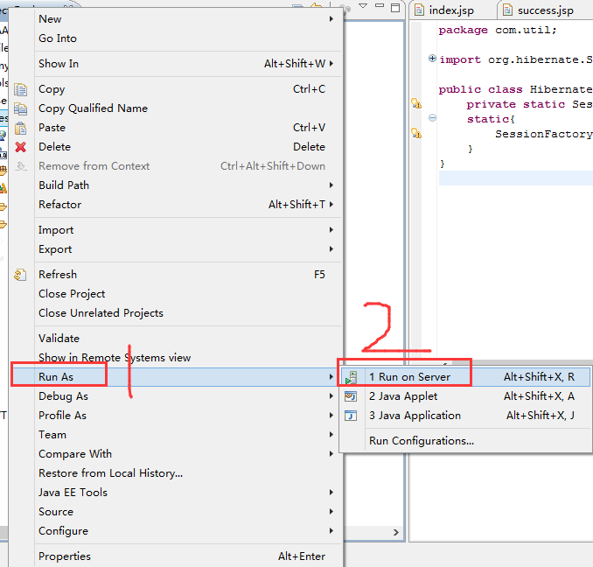Switch to the success.jsp editor tab
Screen dimensions: 593x567
pos(546,10)
